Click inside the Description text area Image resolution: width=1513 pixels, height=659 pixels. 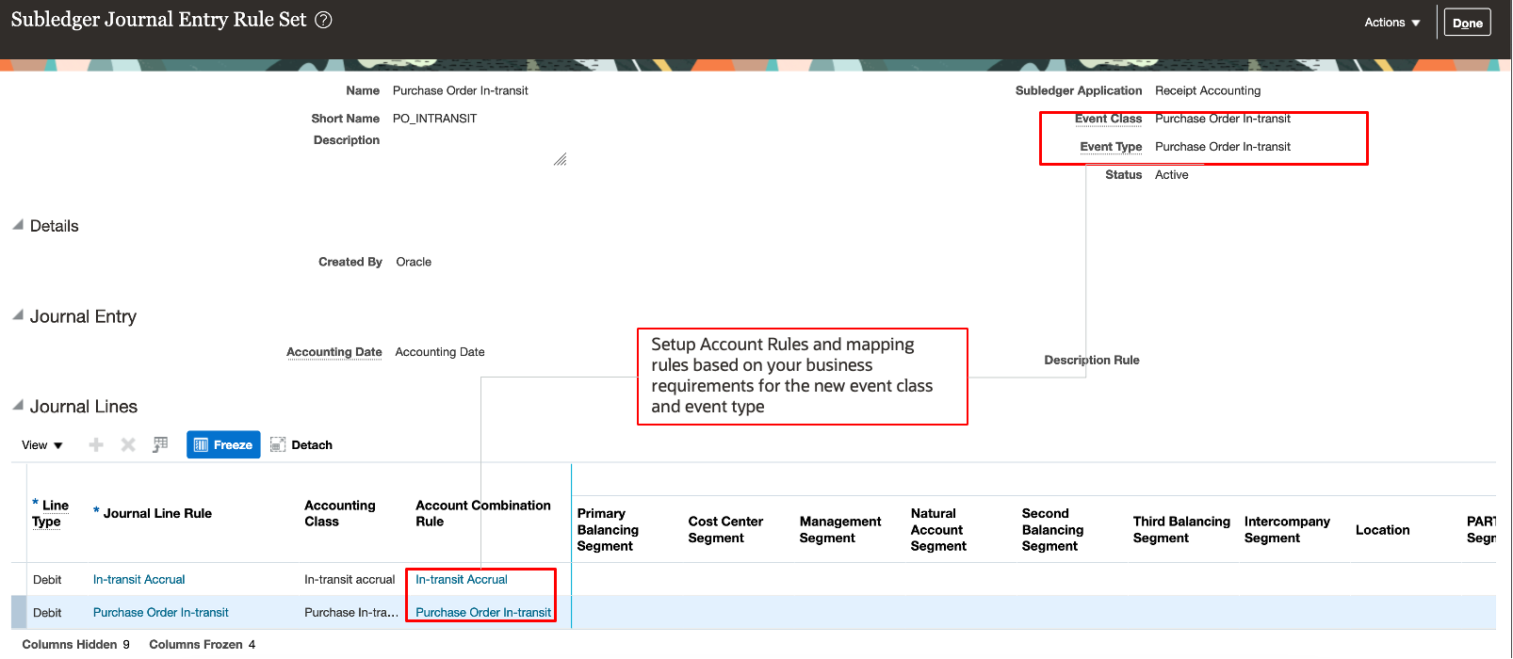click(x=479, y=151)
